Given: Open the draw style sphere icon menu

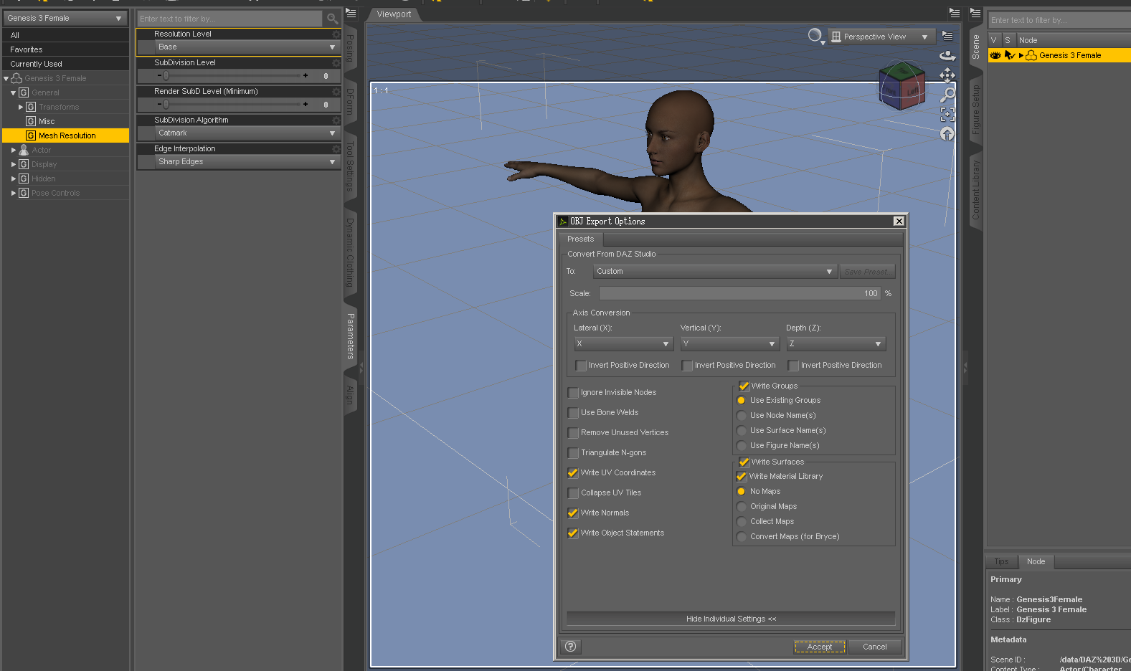Looking at the screenshot, I should (x=815, y=36).
